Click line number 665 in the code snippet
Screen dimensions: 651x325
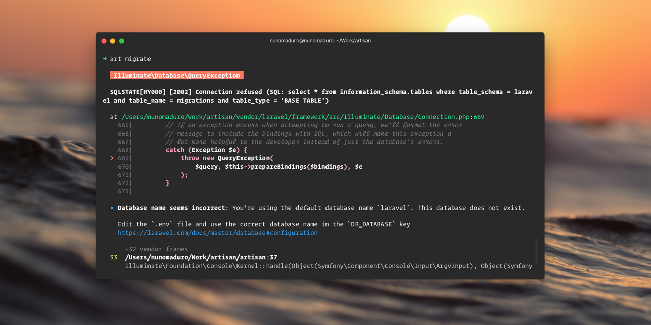coord(124,125)
